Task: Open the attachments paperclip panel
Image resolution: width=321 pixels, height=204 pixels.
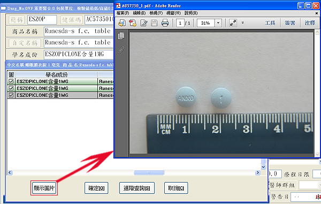Action: tap(121, 50)
